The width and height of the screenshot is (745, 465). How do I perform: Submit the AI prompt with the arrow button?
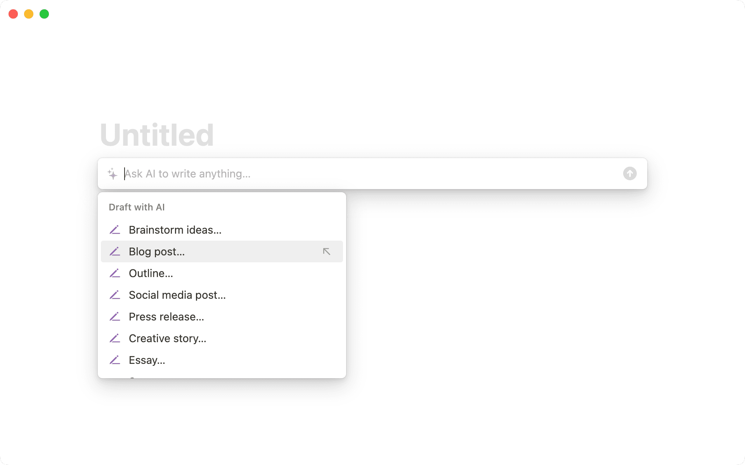tap(630, 174)
